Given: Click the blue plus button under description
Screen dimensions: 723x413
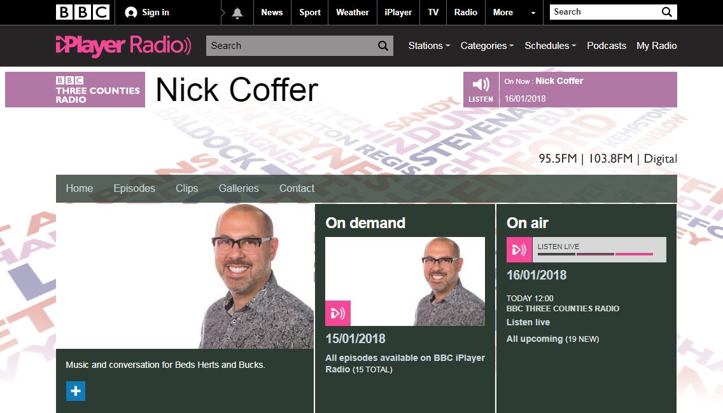Looking at the screenshot, I should click(76, 391).
